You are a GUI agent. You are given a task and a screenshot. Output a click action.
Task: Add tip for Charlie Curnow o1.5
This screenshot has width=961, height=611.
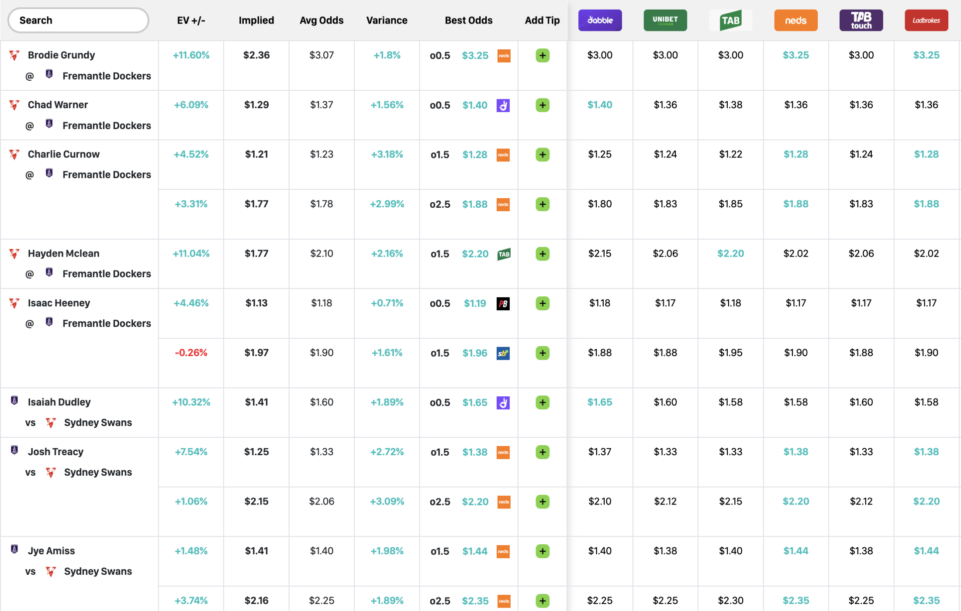click(542, 154)
